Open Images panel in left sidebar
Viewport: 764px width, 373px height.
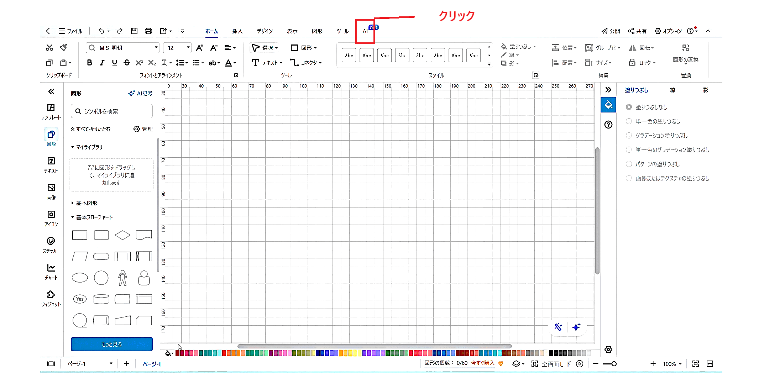(51, 191)
